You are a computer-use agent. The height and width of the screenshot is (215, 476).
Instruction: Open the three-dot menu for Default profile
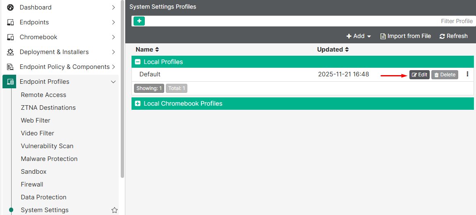pos(467,74)
